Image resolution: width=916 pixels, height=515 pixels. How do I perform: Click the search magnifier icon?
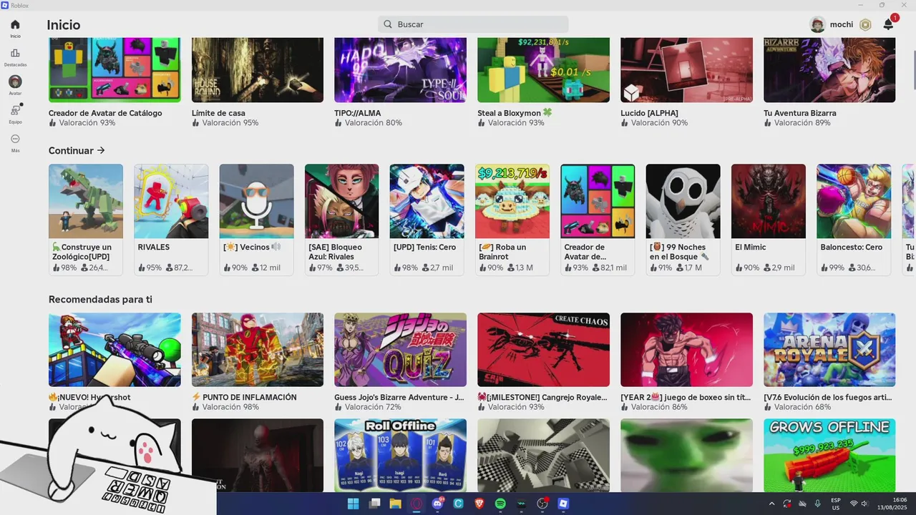[x=388, y=24]
